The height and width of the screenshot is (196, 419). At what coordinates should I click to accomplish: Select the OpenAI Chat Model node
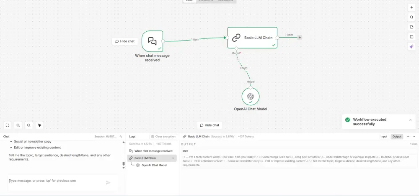tap(251, 97)
